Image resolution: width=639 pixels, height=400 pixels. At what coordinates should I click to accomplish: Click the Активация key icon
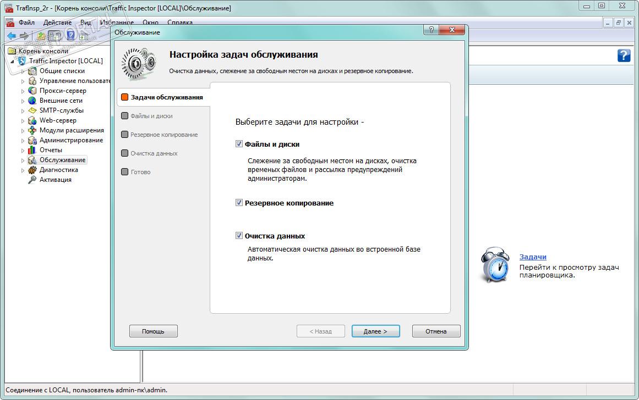click(32, 180)
